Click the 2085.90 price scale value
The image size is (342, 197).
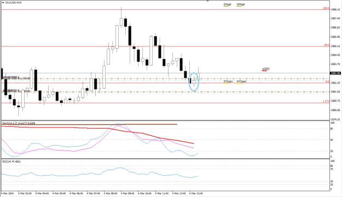coord(335,37)
